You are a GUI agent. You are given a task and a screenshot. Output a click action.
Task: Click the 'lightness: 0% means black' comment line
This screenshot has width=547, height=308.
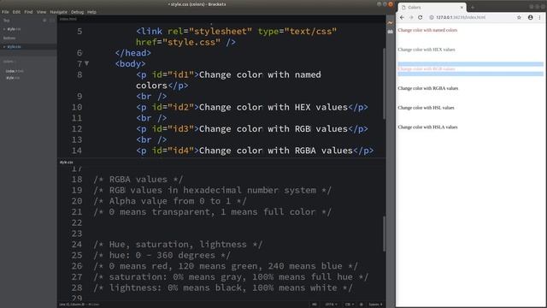(223, 287)
